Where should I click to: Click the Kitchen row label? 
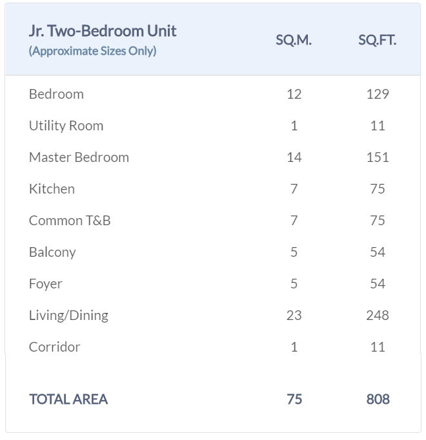[x=52, y=189]
